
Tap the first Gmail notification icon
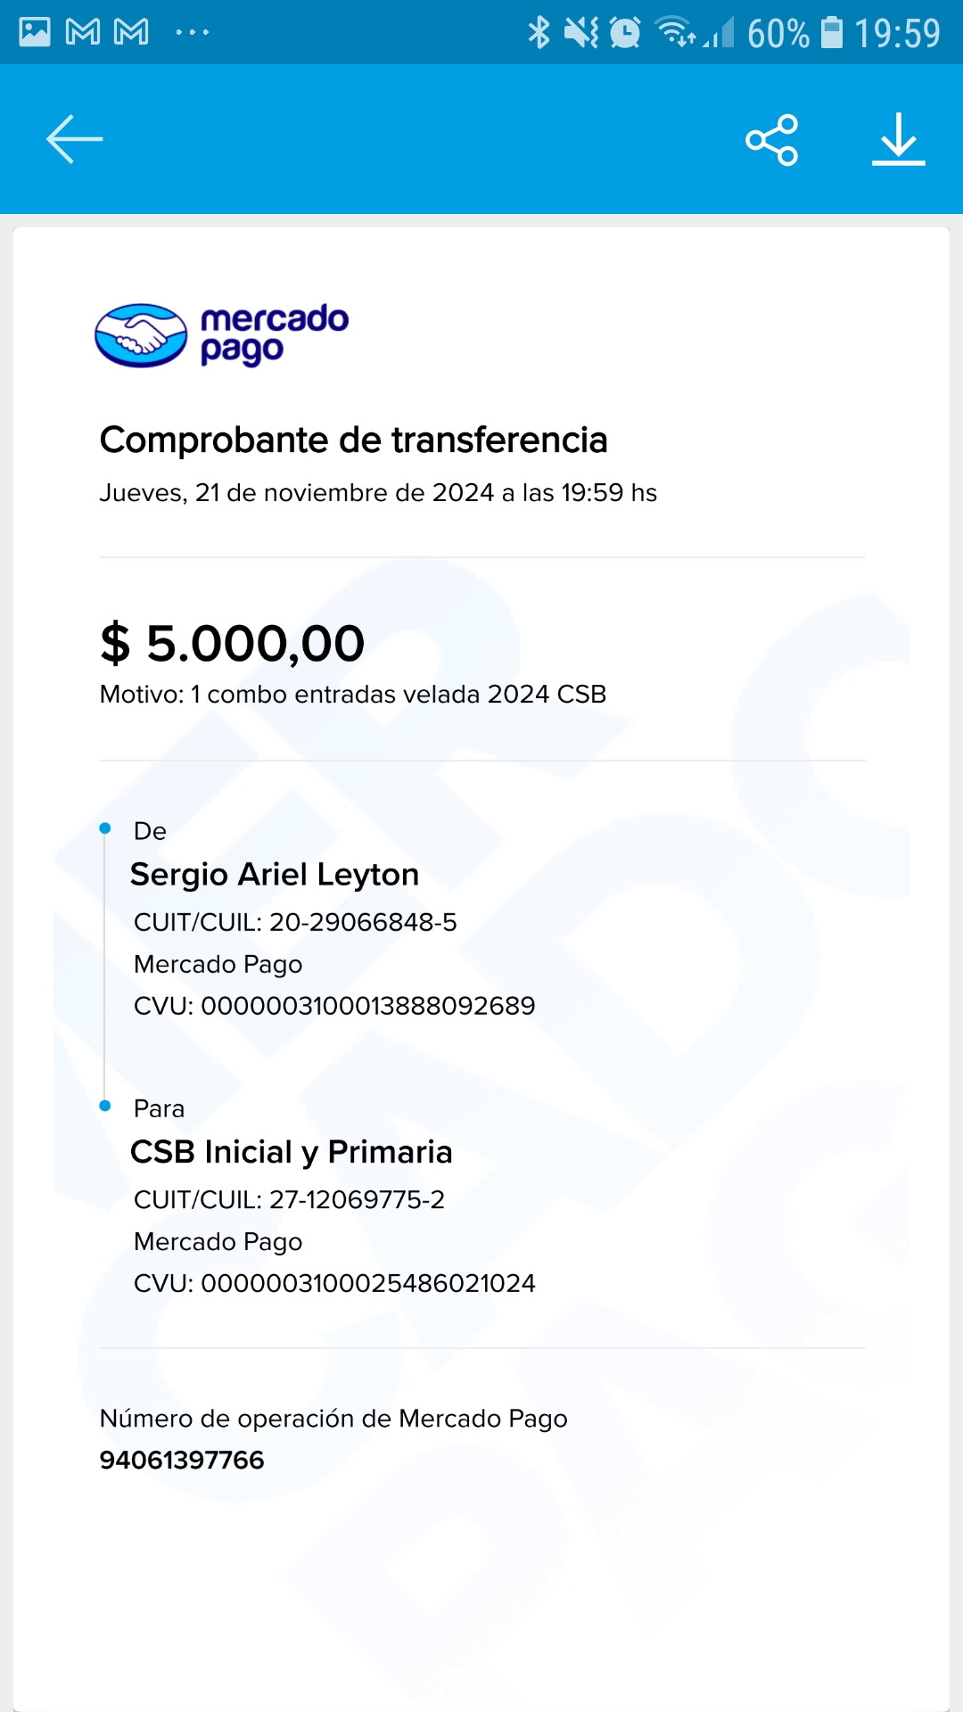point(83,32)
